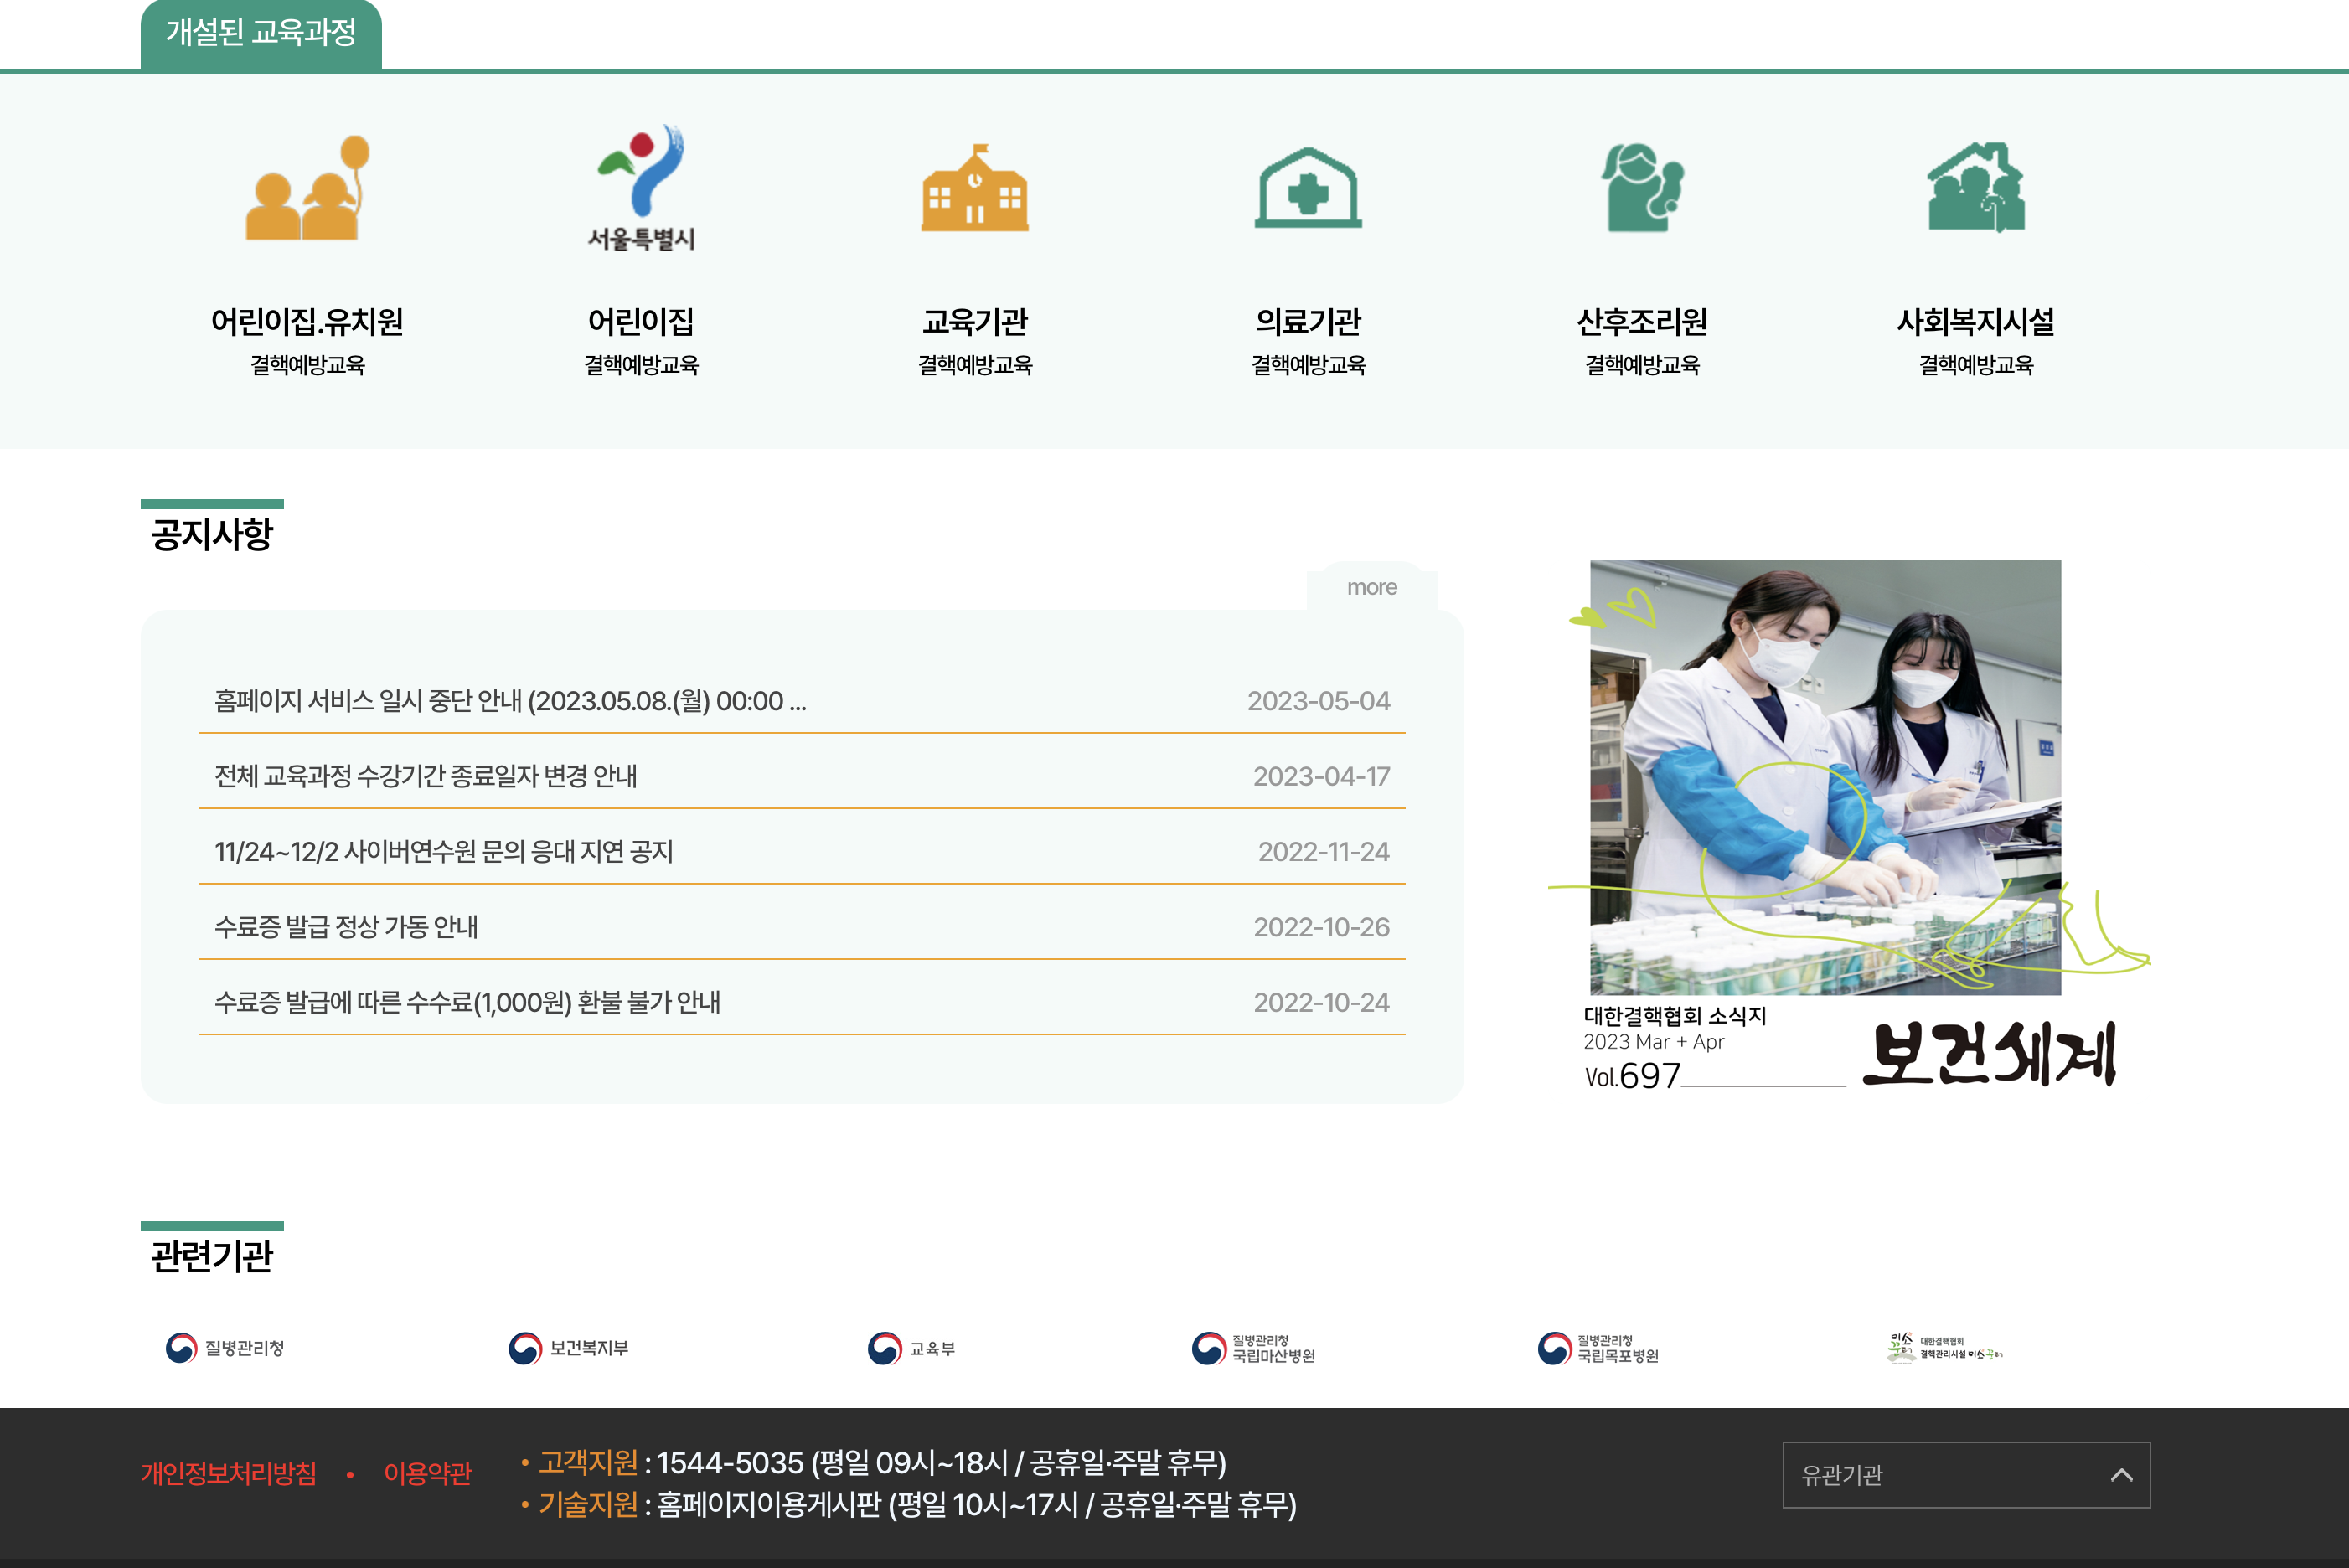2349x1568 pixels.
Task: Click the chevron arrow in 유관기관 box
Action: click(x=2121, y=1475)
